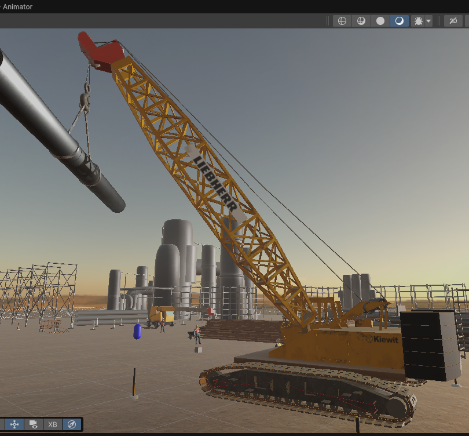
Task: Click the bug debug draw mode icon
Action: [418, 21]
